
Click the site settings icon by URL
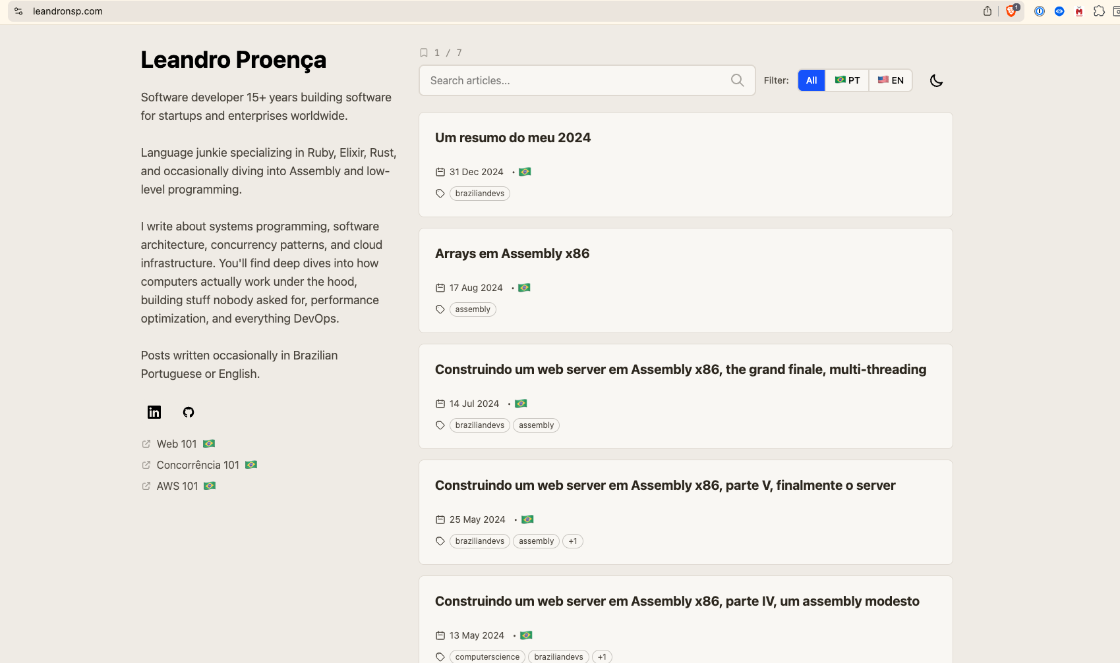coord(18,11)
